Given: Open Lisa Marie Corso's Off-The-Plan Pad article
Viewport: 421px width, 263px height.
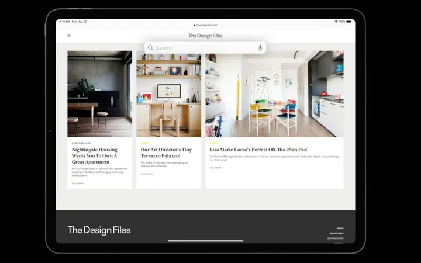Looking at the screenshot, I should (266, 150).
